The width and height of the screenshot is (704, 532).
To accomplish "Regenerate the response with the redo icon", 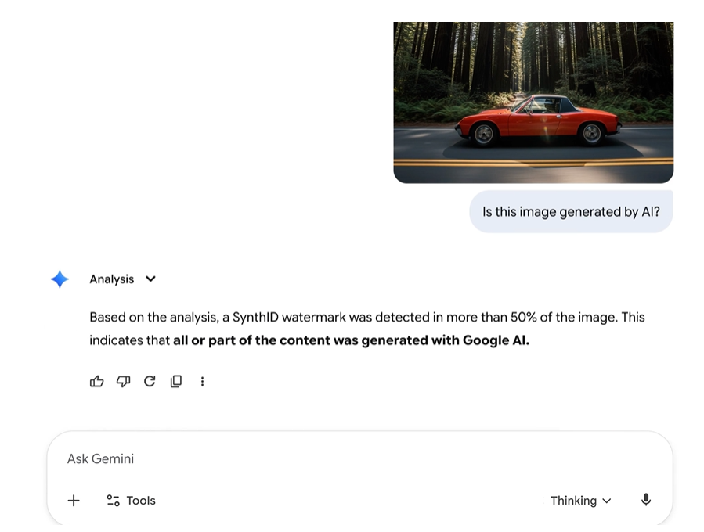I will click(x=150, y=381).
